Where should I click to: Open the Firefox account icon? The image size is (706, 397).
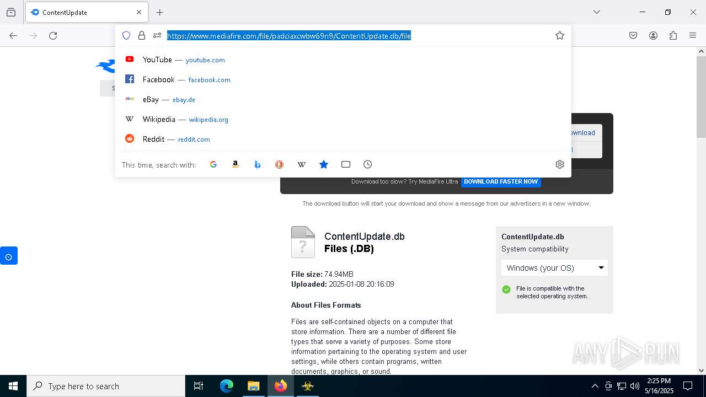(653, 35)
